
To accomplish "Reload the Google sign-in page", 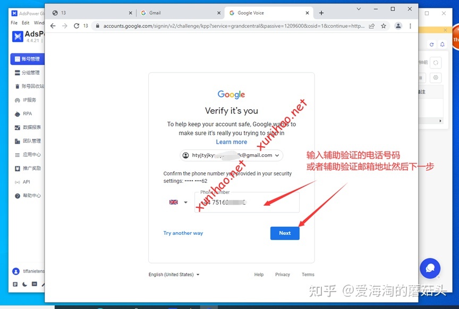I will pos(76,26).
